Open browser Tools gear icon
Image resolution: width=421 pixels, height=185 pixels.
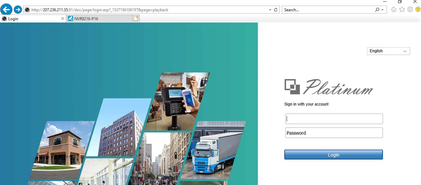click(x=410, y=9)
